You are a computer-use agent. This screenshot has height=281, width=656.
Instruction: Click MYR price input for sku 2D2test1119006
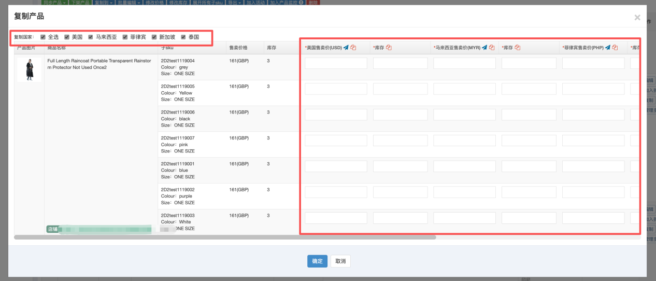pyautogui.click(x=464, y=115)
